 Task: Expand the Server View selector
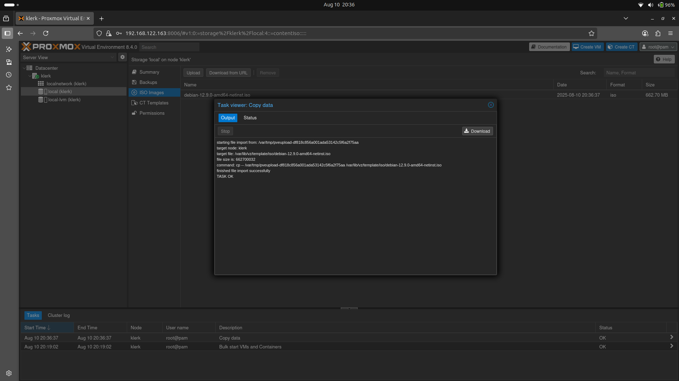pos(112,57)
